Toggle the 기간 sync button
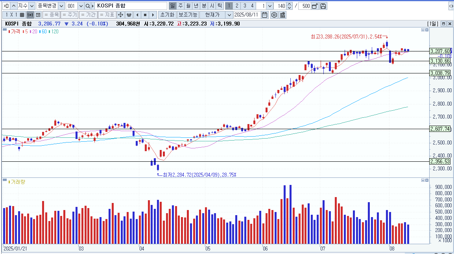The width and height of the screenshot is (454, 254). tap(88, 15)
